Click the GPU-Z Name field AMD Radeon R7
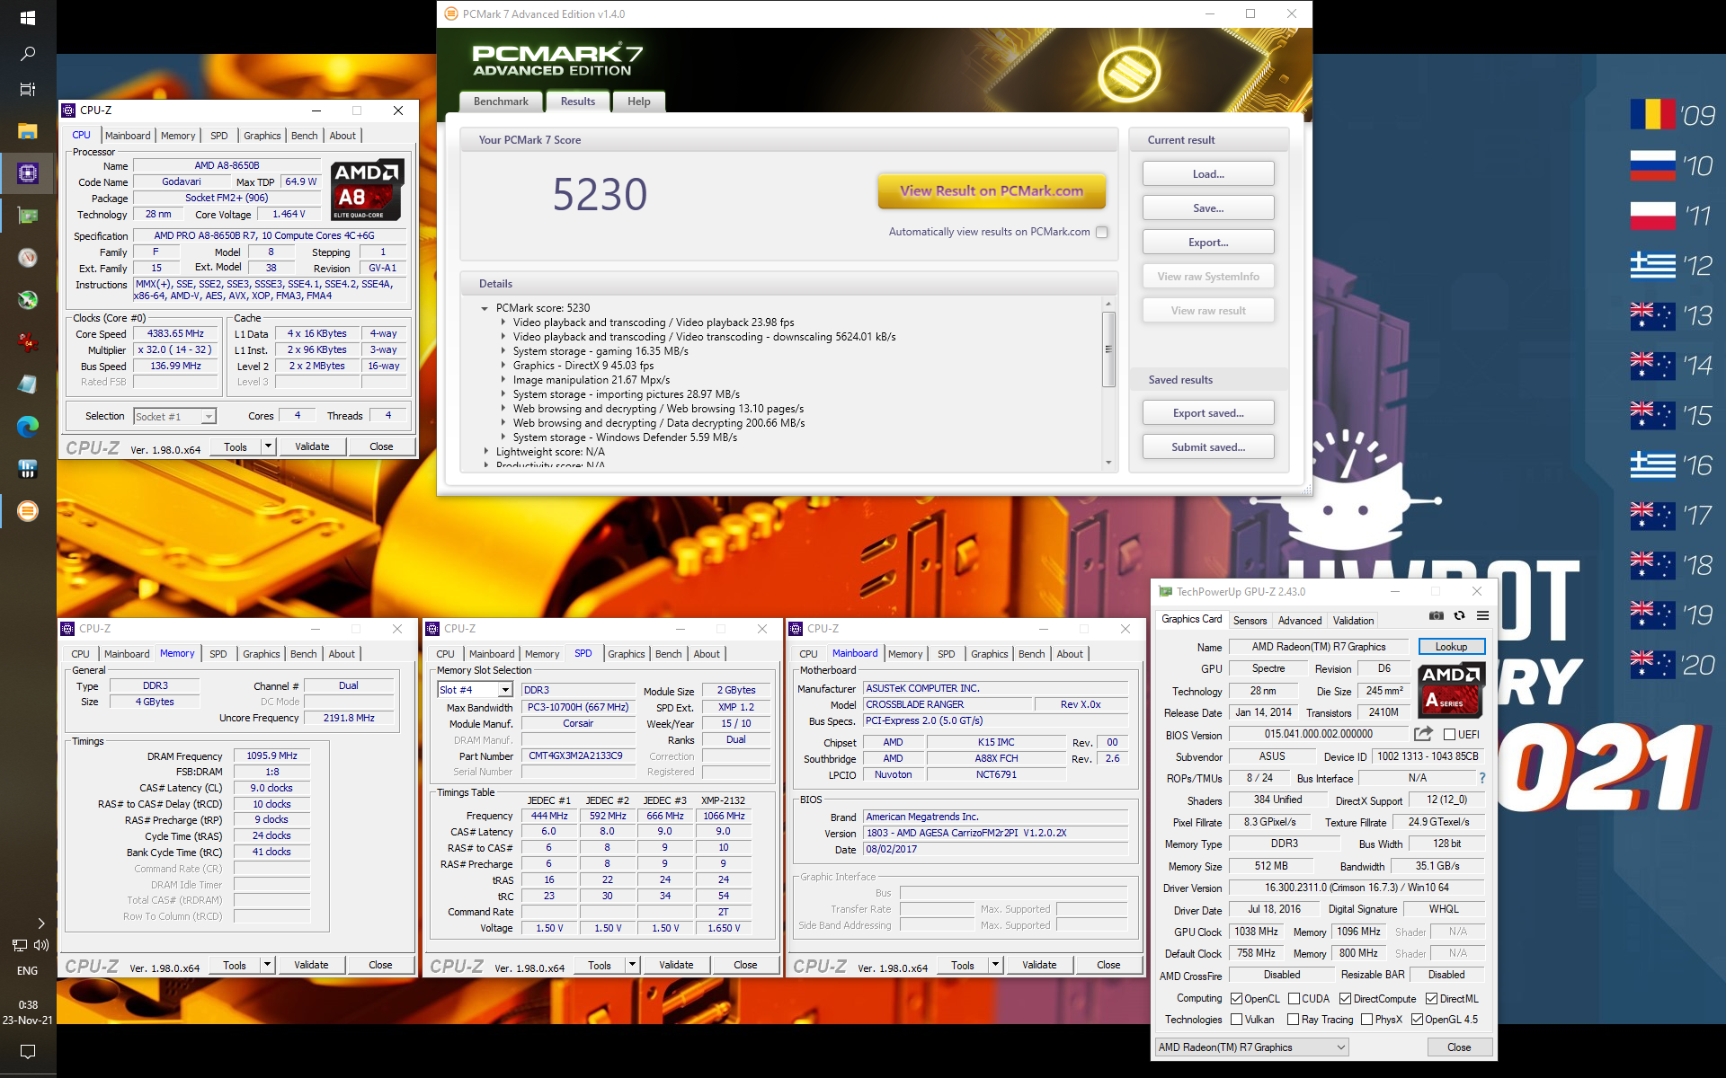The height and width of the screenshot is (1078, 1726). [x=1319, y=647]
